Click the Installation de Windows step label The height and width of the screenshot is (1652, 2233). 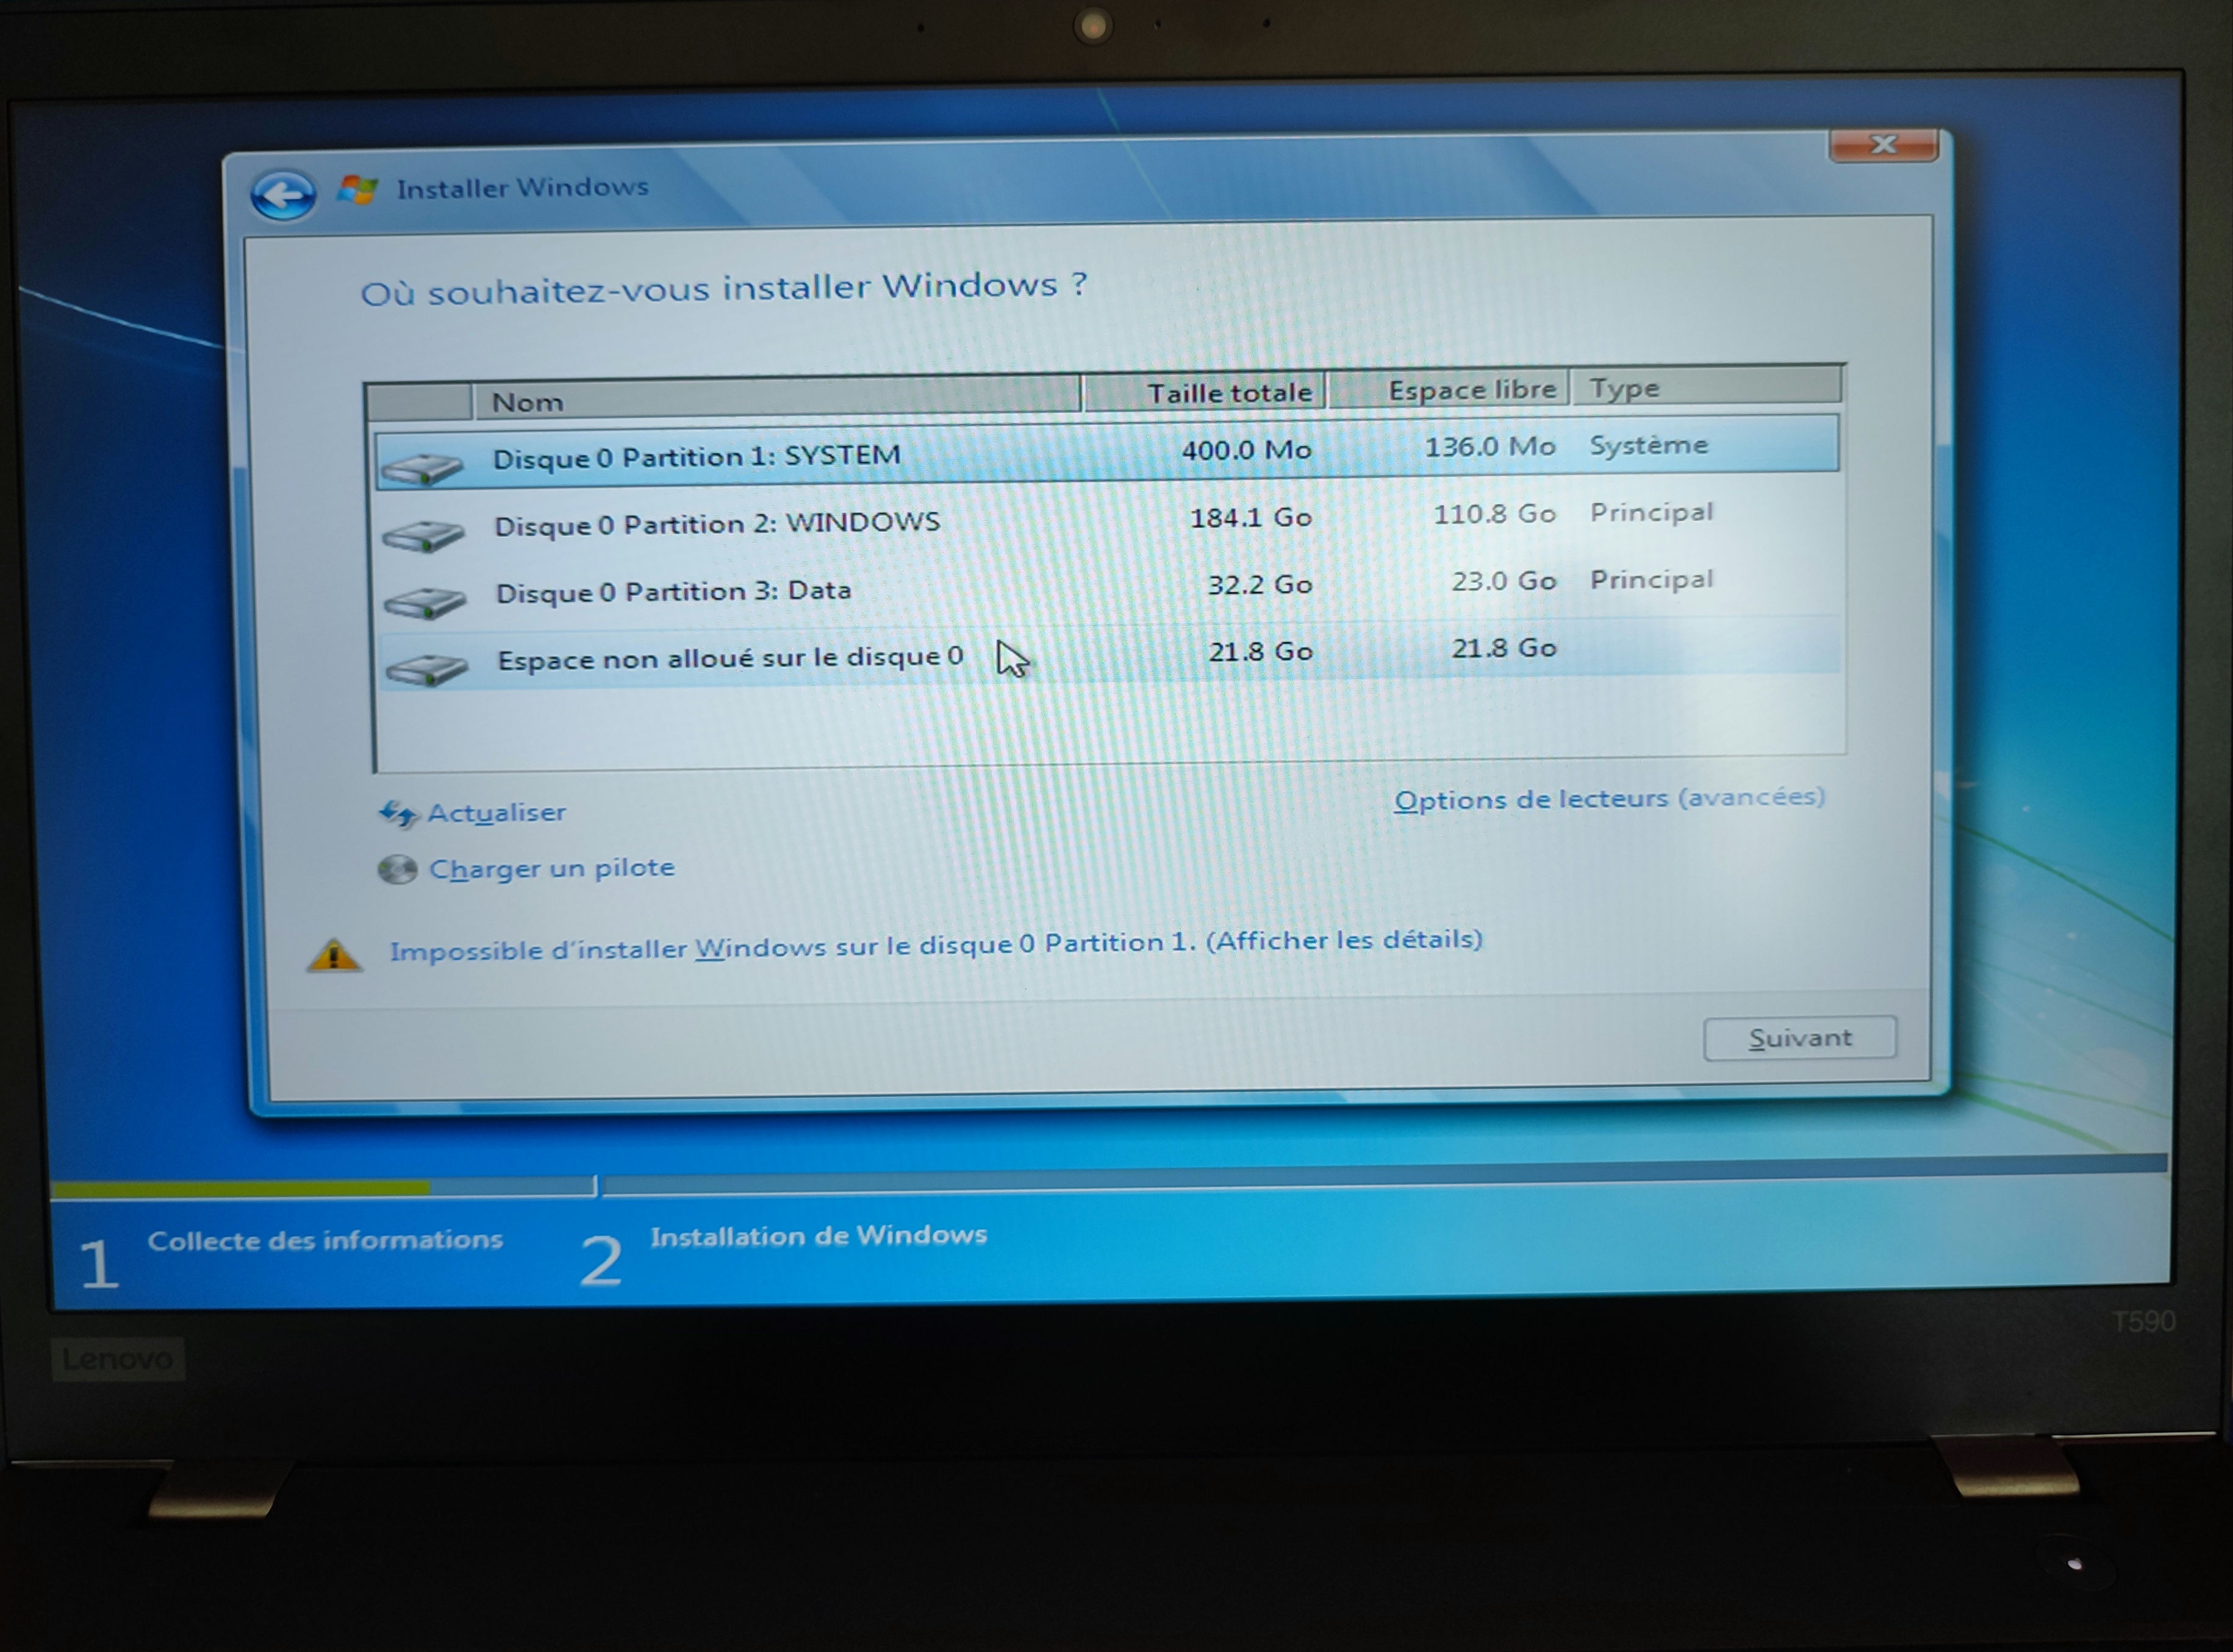818,1236
